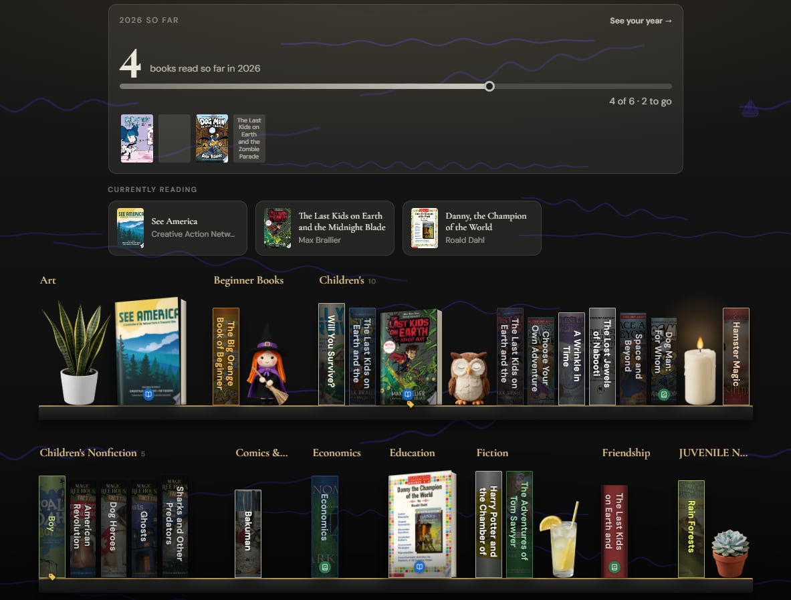Open the Zombie Parade thumbnail in 2026 books read

(x=249, y=138)
